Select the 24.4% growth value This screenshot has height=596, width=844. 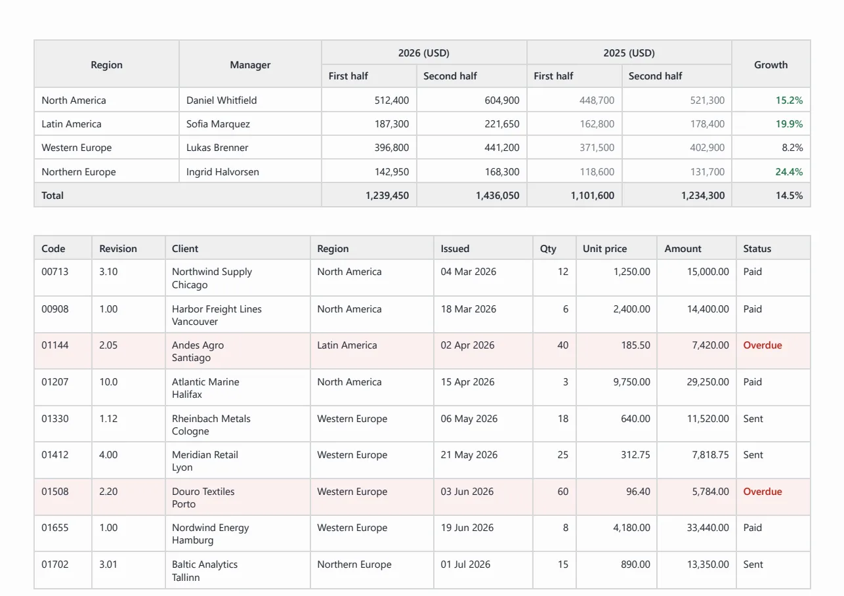tap(789, 171)
